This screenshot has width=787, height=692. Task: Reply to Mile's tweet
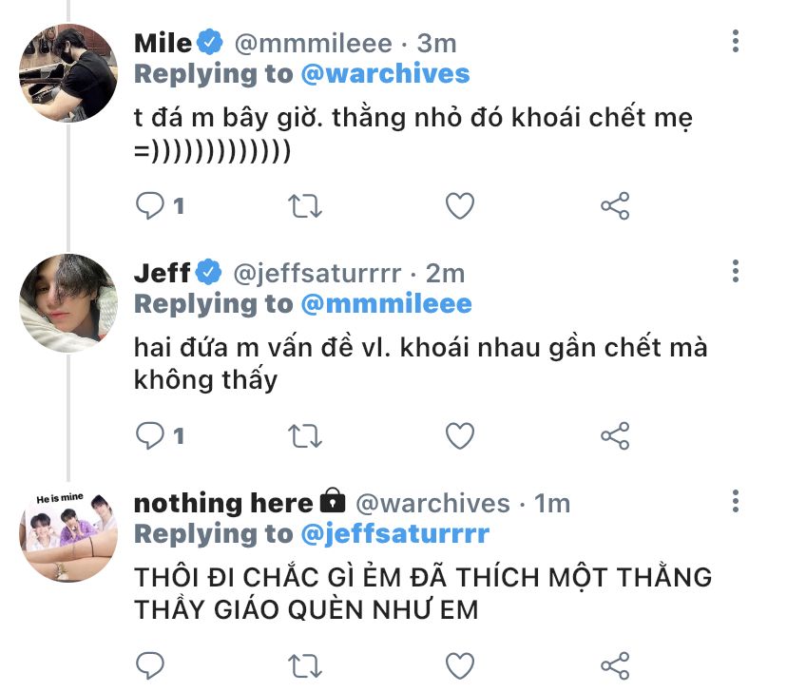pos(152,205)
